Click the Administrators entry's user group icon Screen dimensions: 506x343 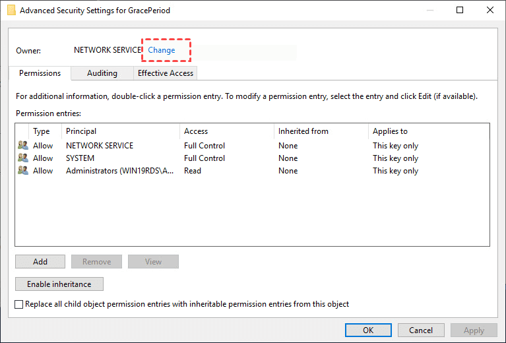pos(23,171)
